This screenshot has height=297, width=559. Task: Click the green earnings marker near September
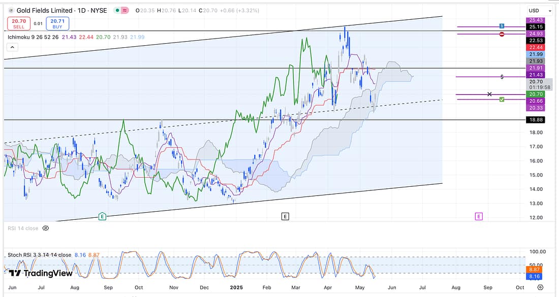point(102,216)
